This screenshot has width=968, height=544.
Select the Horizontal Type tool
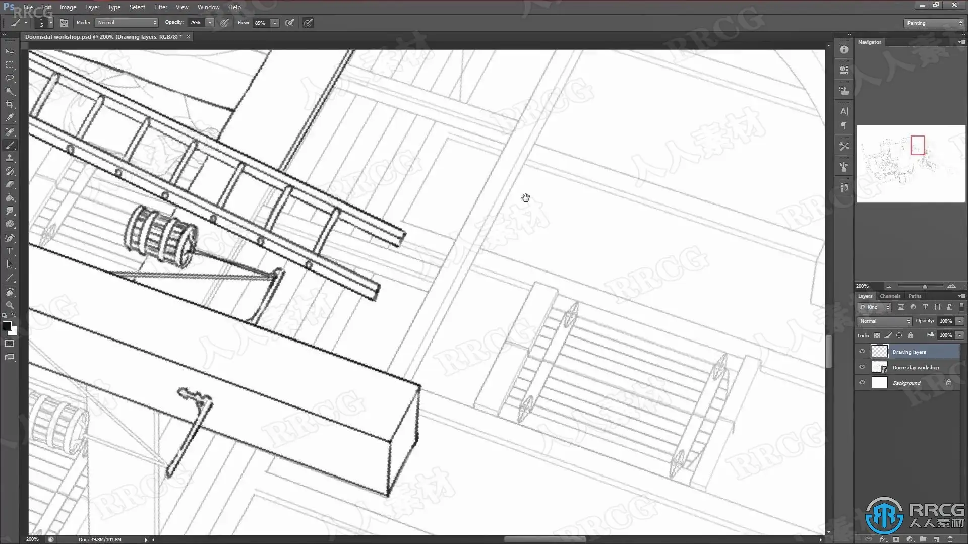(10, 251)
